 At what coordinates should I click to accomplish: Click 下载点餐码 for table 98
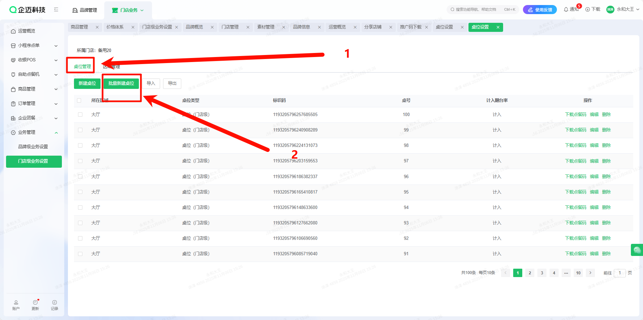(575, 146)
